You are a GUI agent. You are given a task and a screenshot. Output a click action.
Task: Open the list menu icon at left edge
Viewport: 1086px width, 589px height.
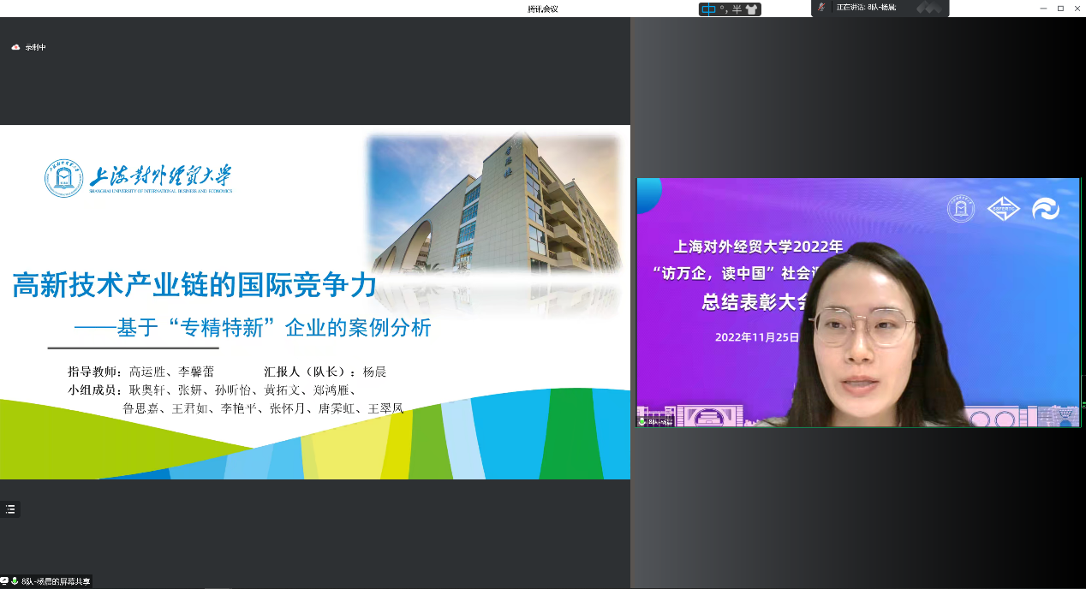pos(10,509)
